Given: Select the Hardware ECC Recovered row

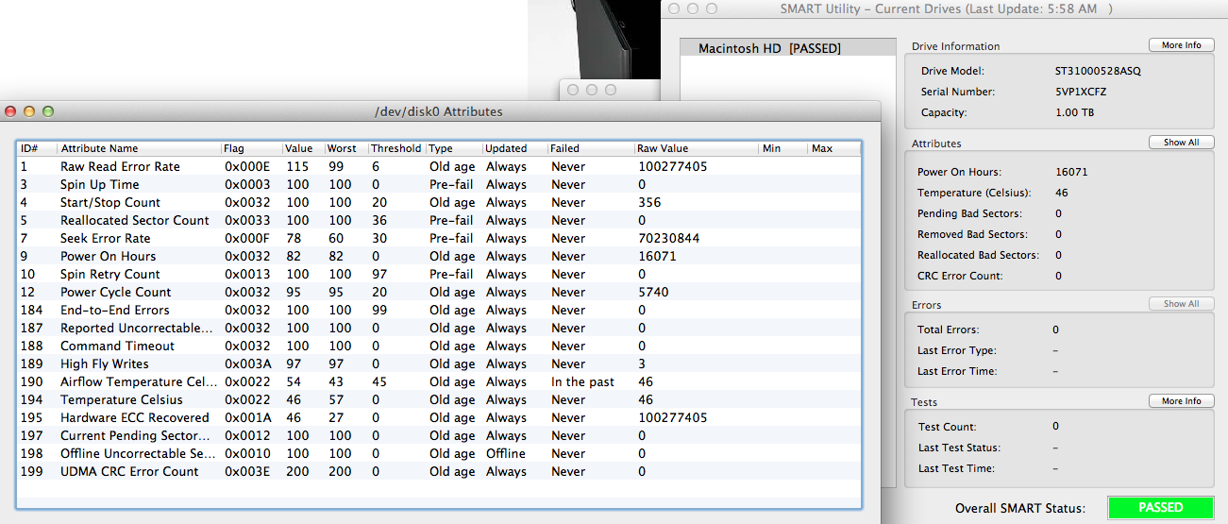Looking at the screenshot, I should click(x=439, y=417).
